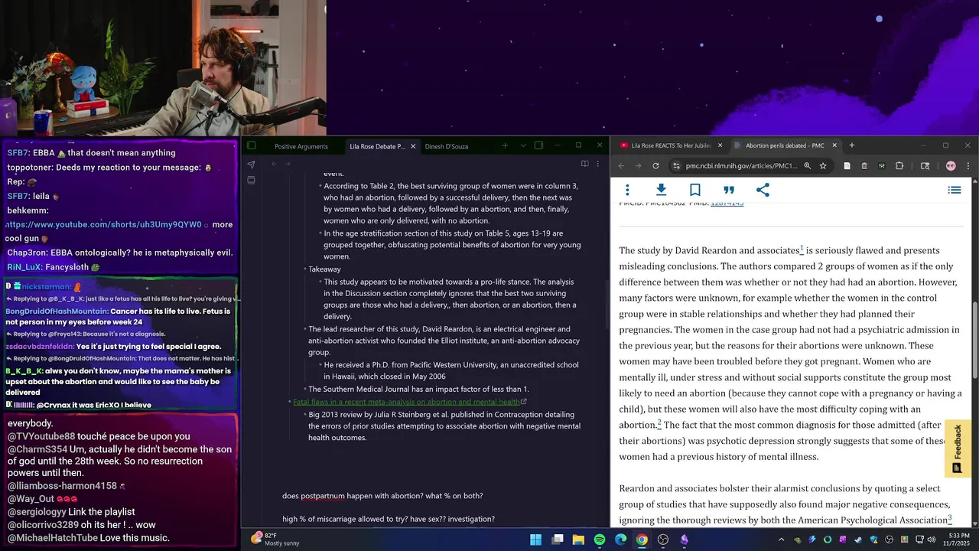Open the Chrome profile avatar
Image resolution: width=979 pixels, height=551 pixels.
(x=951, y=165)
